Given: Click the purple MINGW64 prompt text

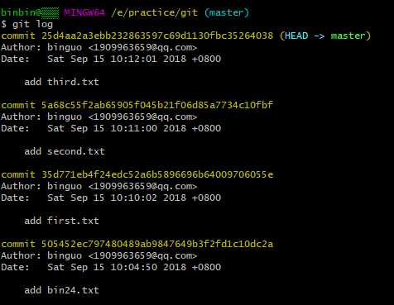Looking at the screenshot, I should pyautogui.click(x=84, y=12).
